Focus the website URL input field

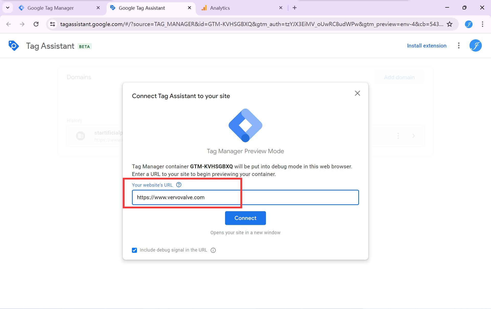pyautogui.click(x=245, y=197)
